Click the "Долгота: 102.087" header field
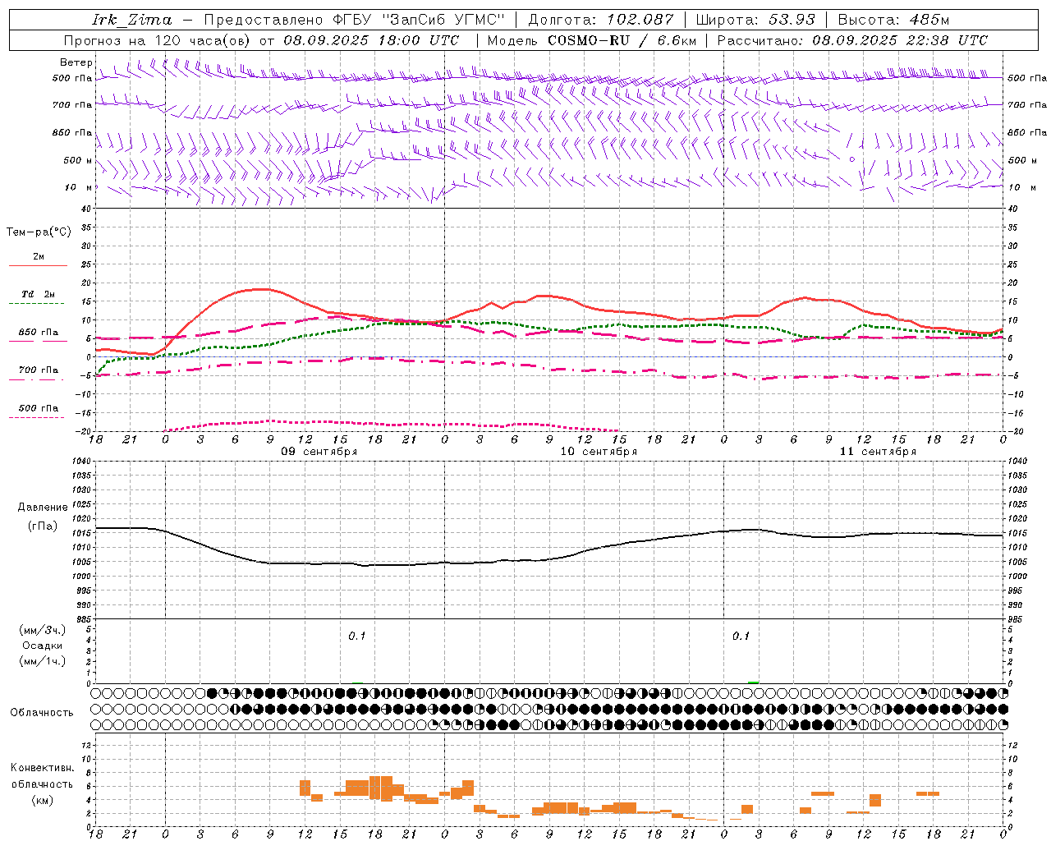The image size is (1051, 841). pos(600,20)
